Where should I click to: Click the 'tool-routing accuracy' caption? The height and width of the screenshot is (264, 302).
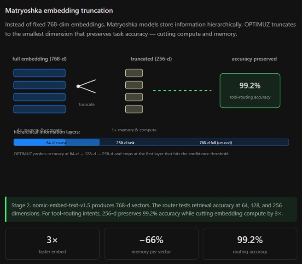(x=250, y=97)
